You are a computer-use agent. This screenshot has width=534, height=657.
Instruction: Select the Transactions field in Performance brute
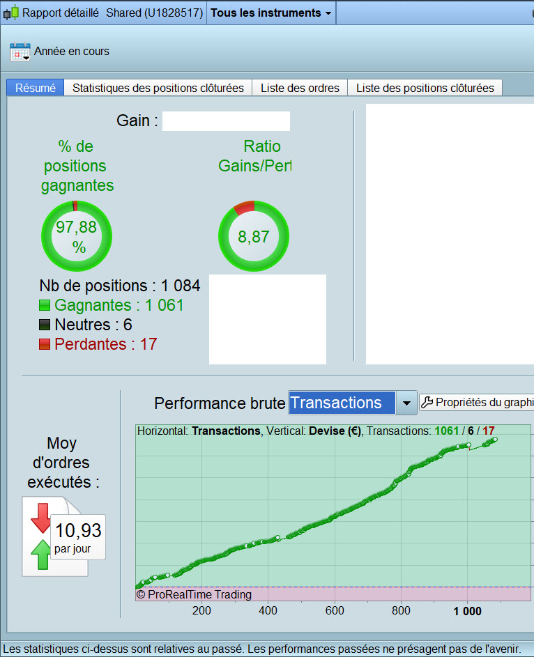(342, 403)
